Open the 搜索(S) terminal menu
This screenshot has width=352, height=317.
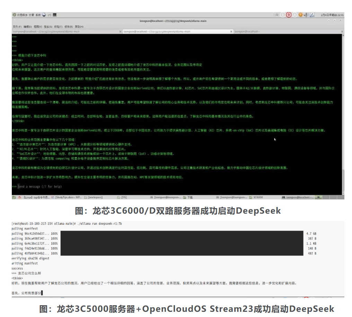48,26
